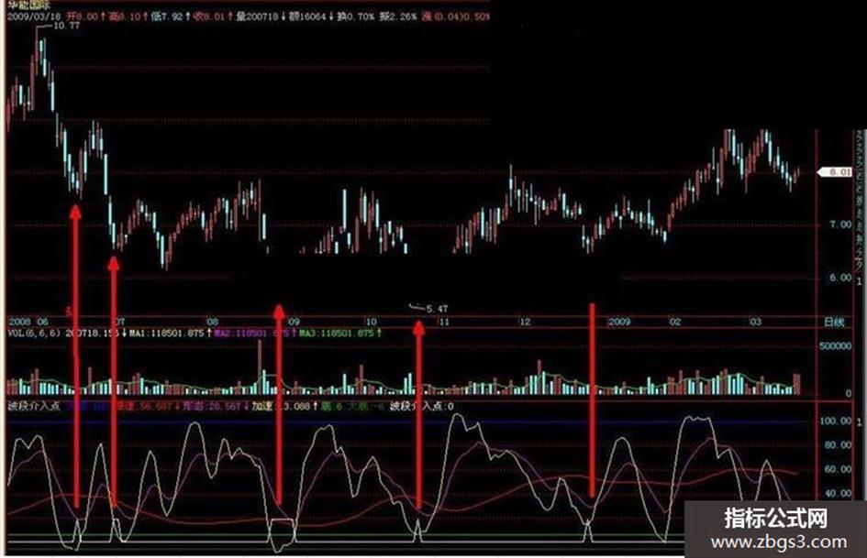
Task: Click the 03 month marker on time axis
Action: pyautogui.click(x=755, y=322)
